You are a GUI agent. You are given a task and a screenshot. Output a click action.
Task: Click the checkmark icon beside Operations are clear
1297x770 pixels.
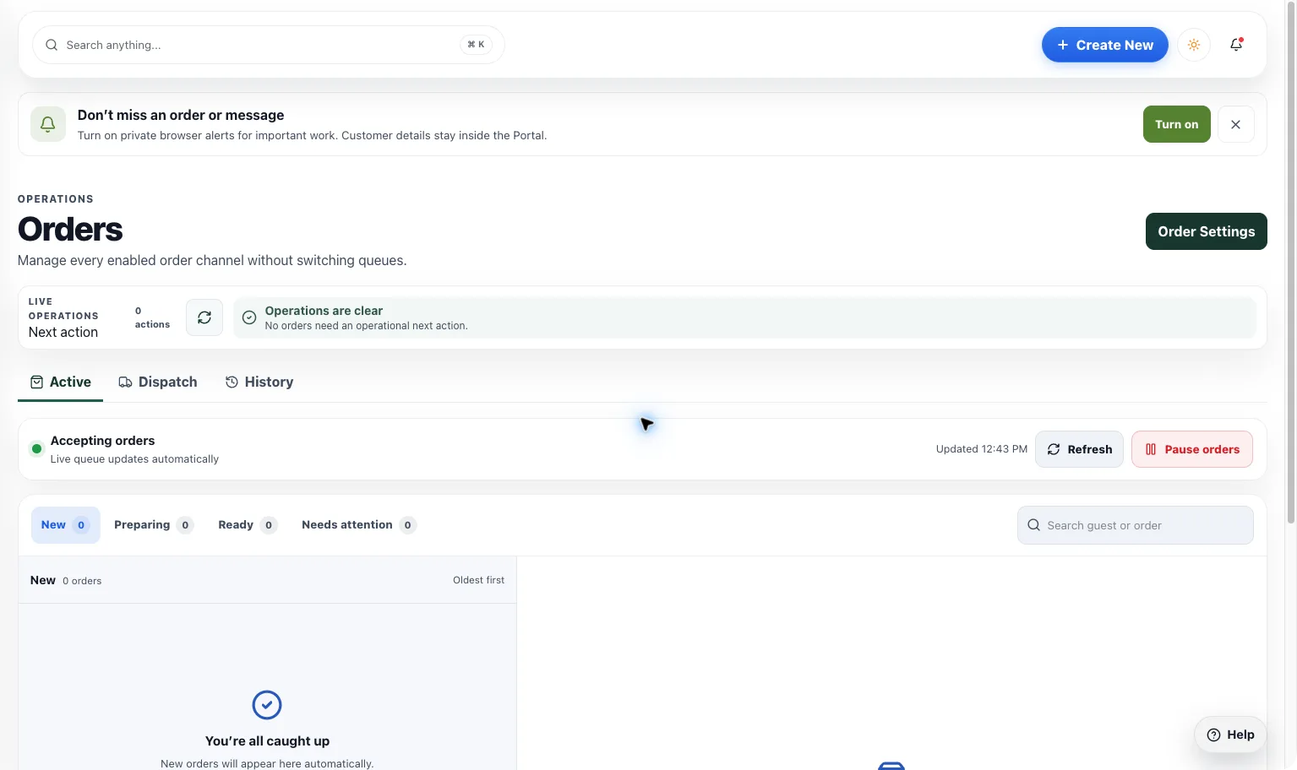click(249, 317)
